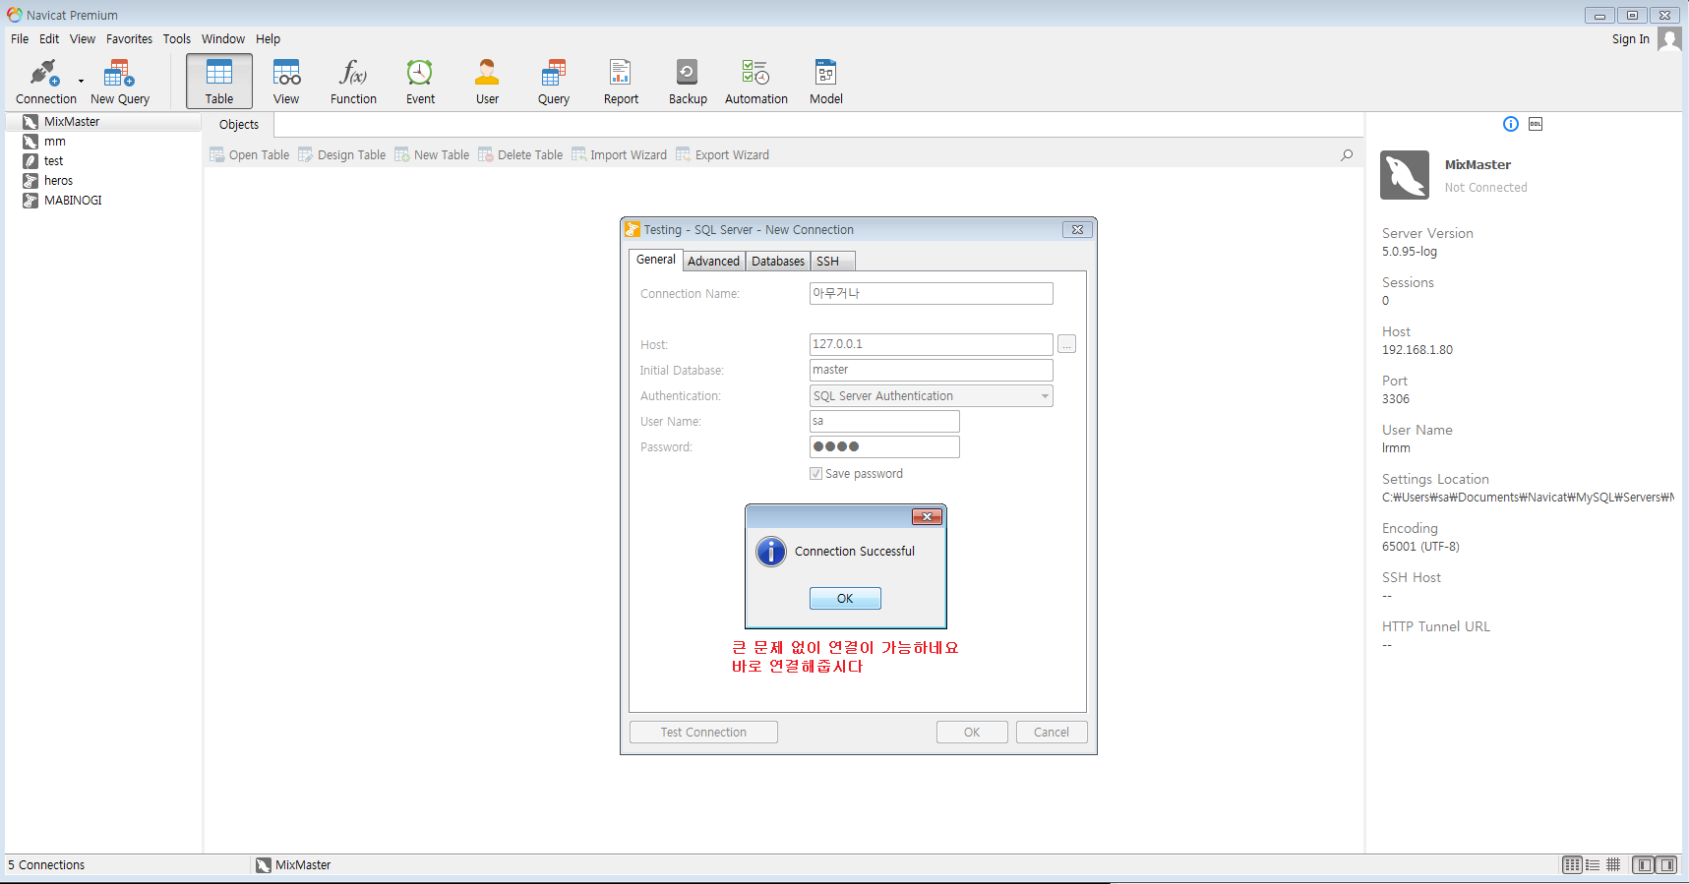The image size is (1689, 884).
Task: Click the search magnifier icon
Action: coord(1347,155)
